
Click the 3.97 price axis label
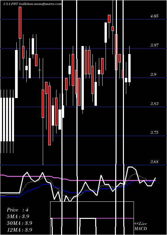click(x=154, y=45)
